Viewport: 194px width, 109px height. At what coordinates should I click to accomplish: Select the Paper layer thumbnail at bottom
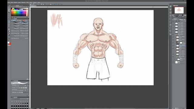pos(176,62)
